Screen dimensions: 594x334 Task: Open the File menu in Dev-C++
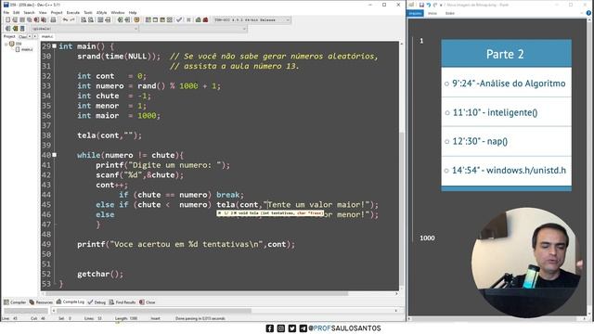(x=6, y=12)
